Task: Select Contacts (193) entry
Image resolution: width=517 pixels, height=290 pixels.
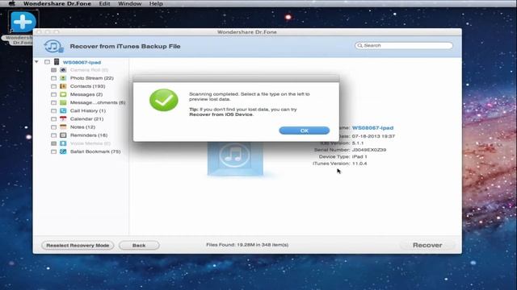Action: 88,86
